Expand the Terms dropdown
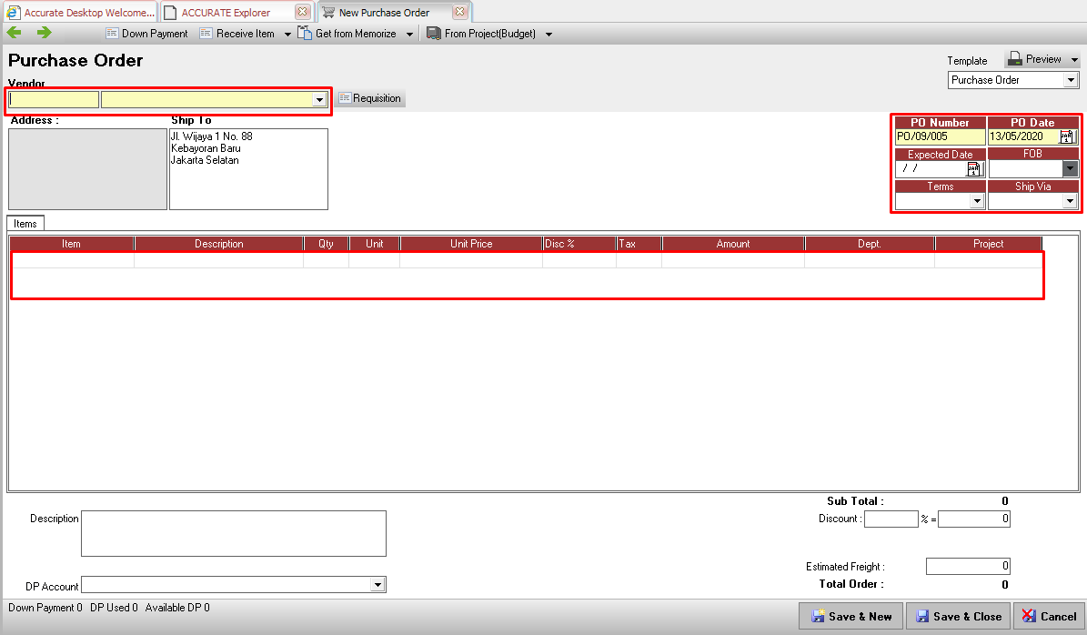The height and width of the screenshot is (635, 1087). click(x=977, y=201)
